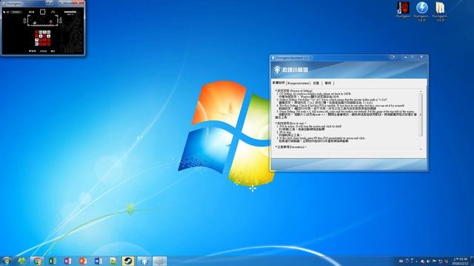Screen dimensions: 474x266
Task: Open the blue lightning Numgeon v1.0 desktop icon
Action: [421, 11]
